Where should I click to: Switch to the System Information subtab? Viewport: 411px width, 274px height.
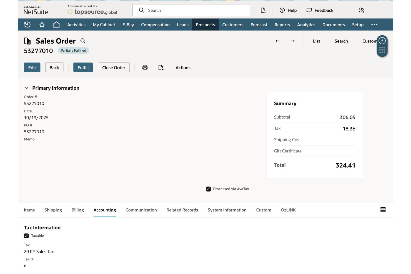[x=227, y=210]
